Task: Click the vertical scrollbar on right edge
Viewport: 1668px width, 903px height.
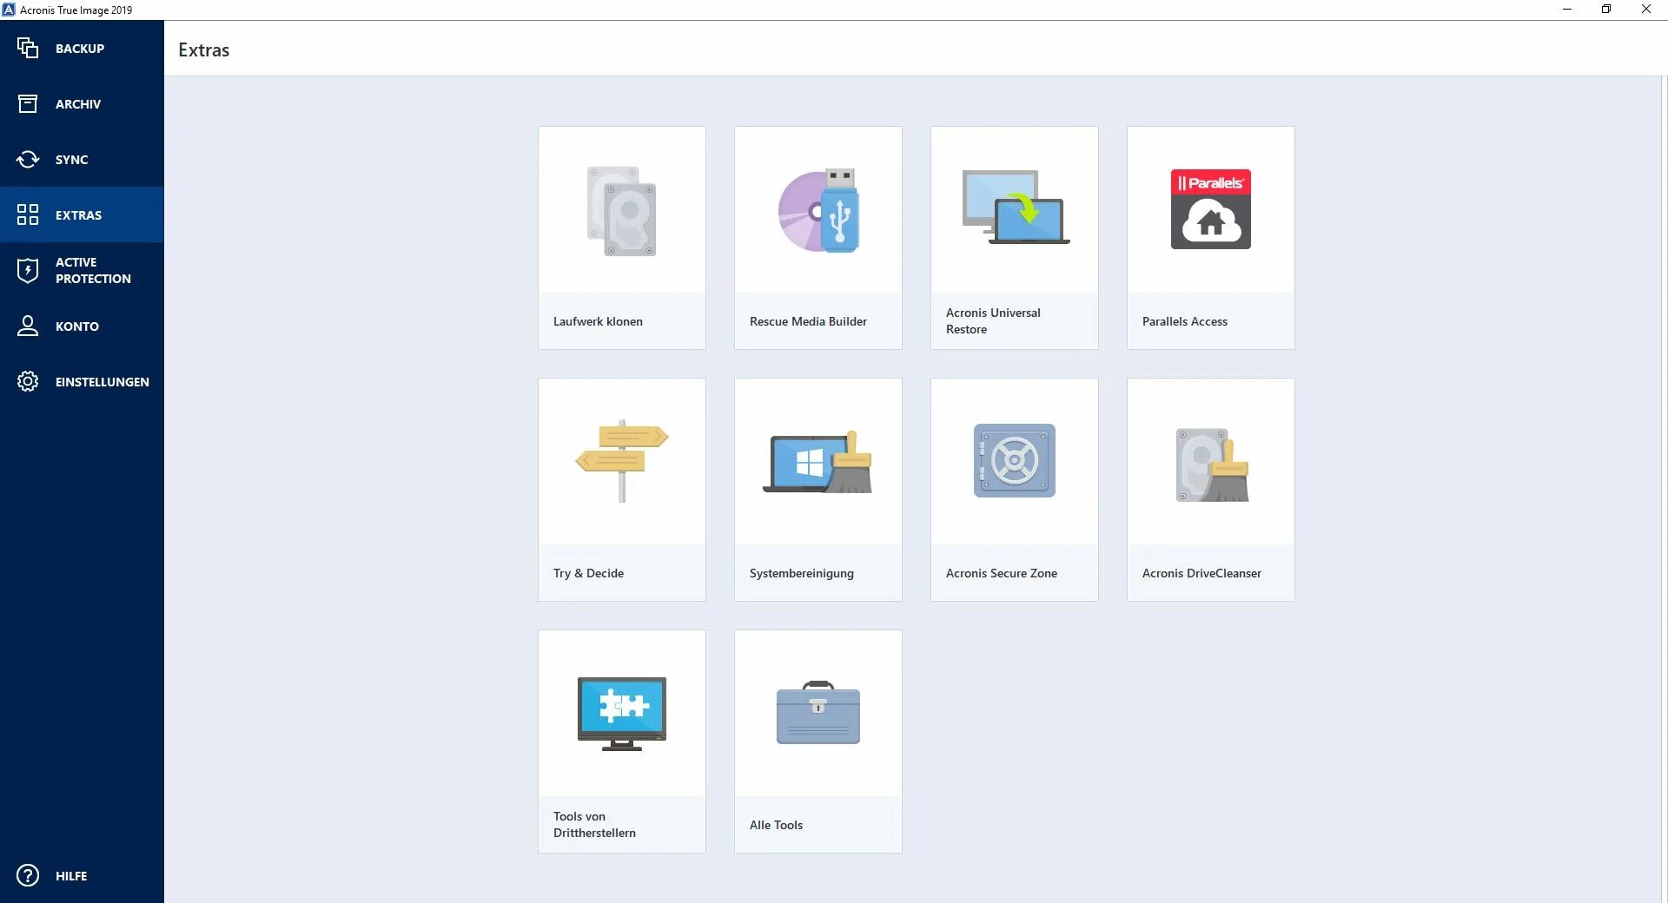Action: pos(1664,489)
